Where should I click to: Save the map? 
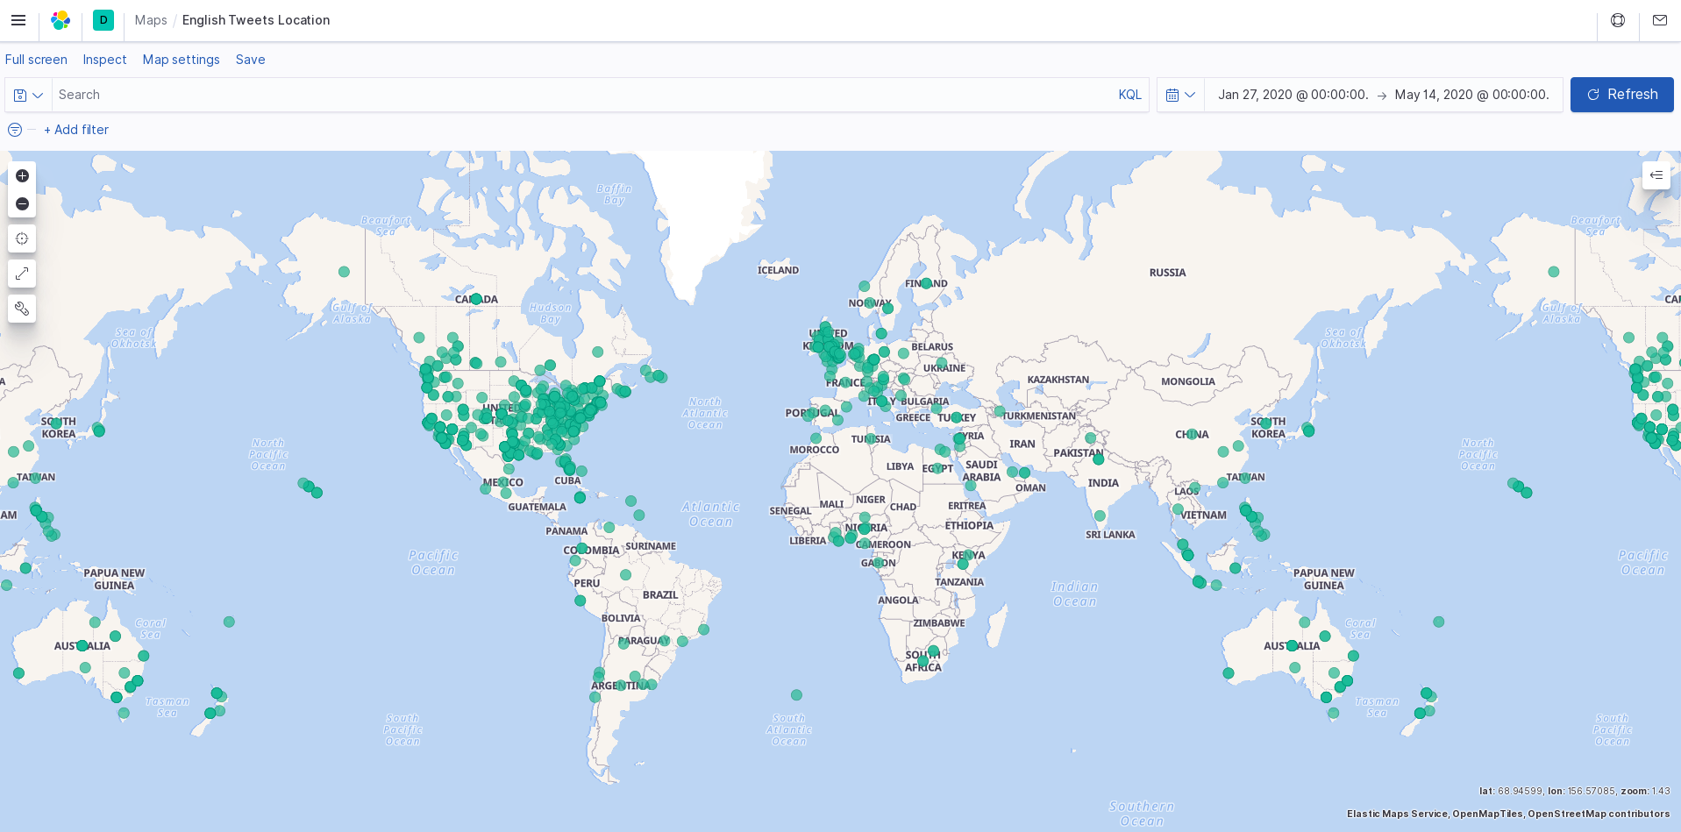point(250,60)
